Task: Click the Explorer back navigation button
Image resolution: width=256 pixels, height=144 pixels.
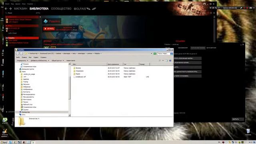Action: [x=18, y=54]
